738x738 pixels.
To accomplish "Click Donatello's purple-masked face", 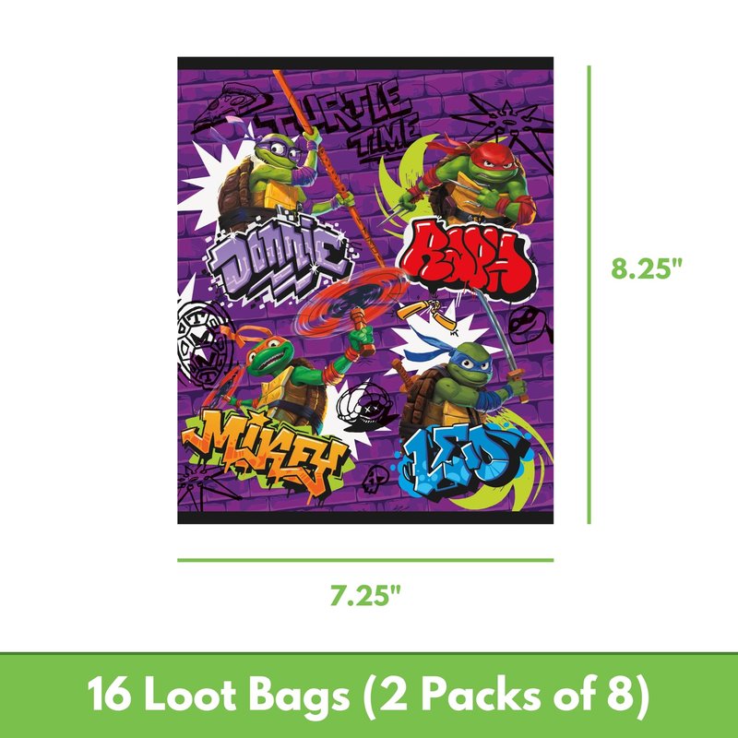I will [280, 150].
